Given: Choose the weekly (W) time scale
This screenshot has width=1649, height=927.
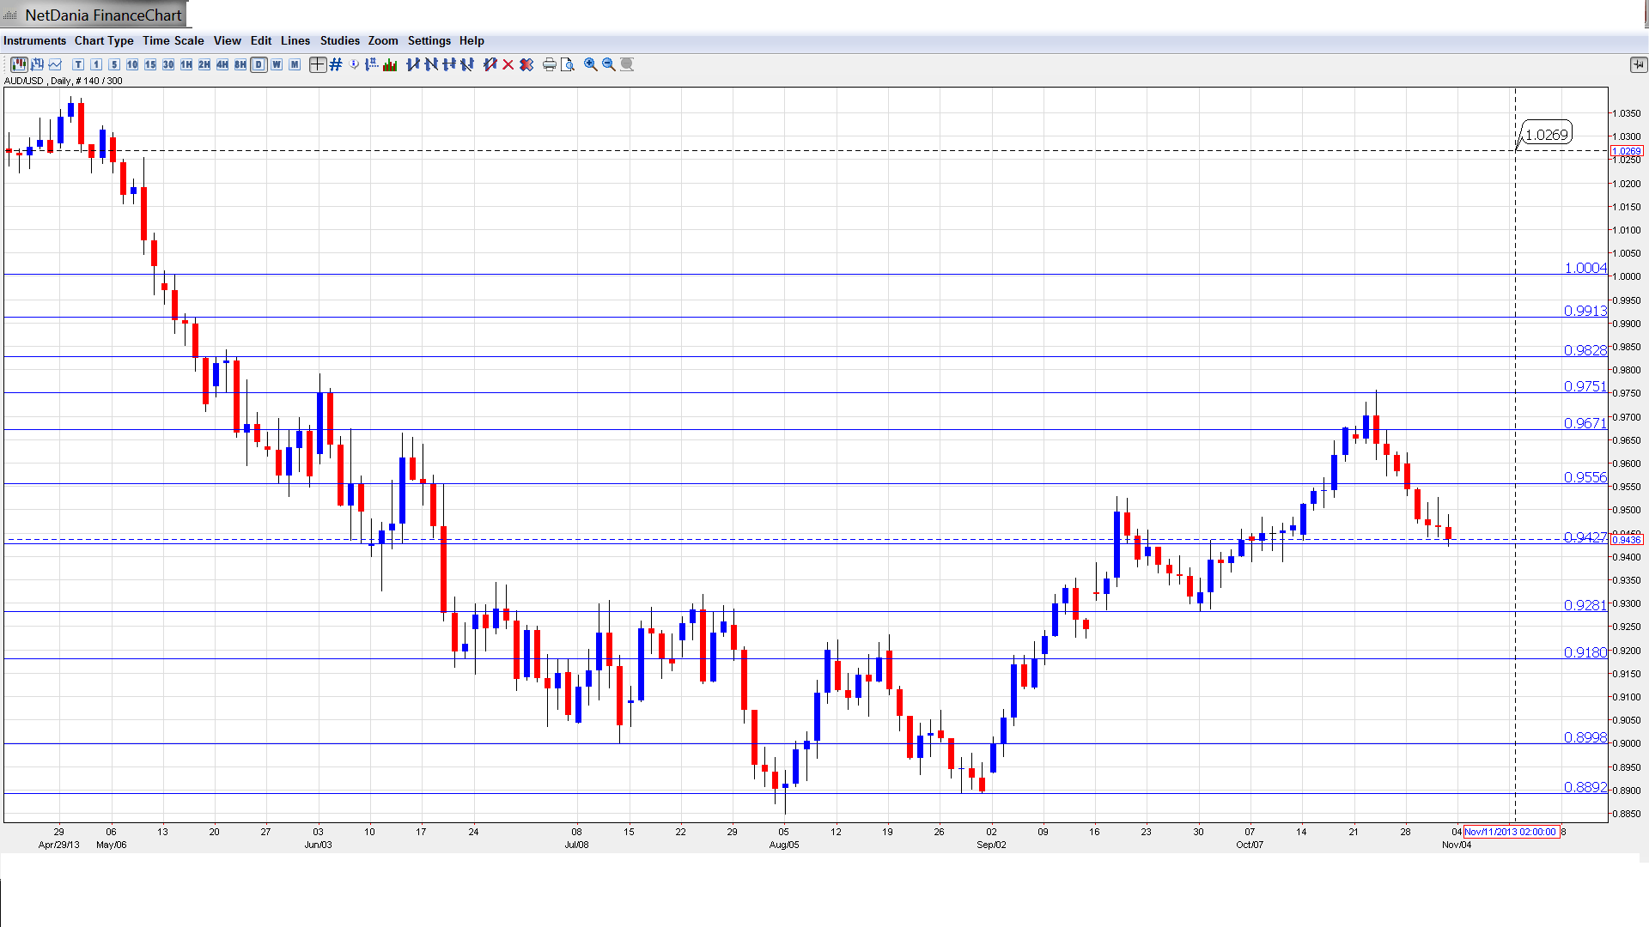Looking at the screenshot, I should 277,64.
